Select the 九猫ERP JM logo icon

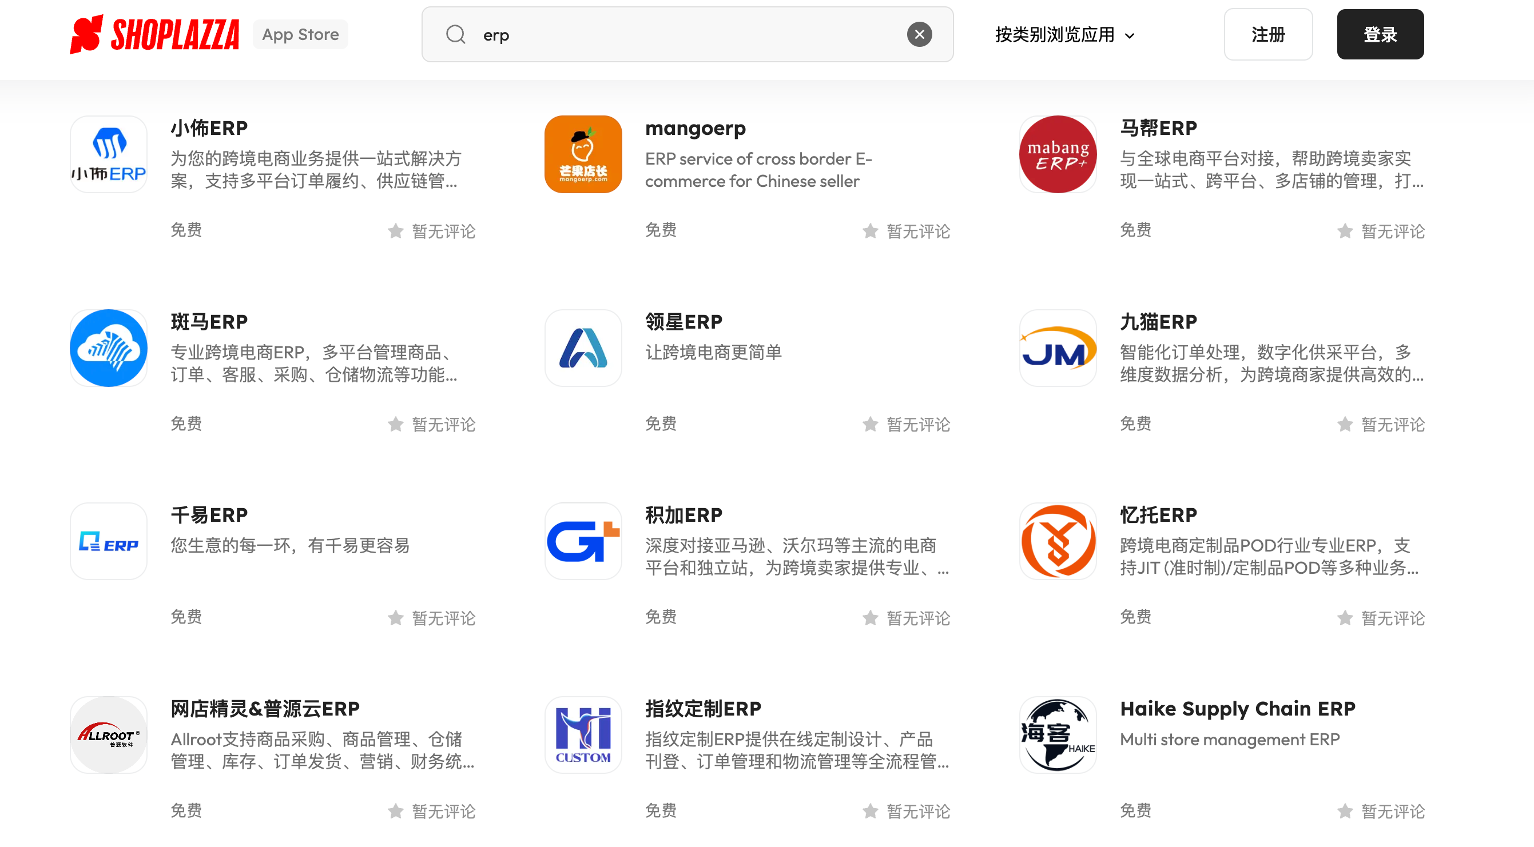pyautogui.click(x=1058, y=347)
